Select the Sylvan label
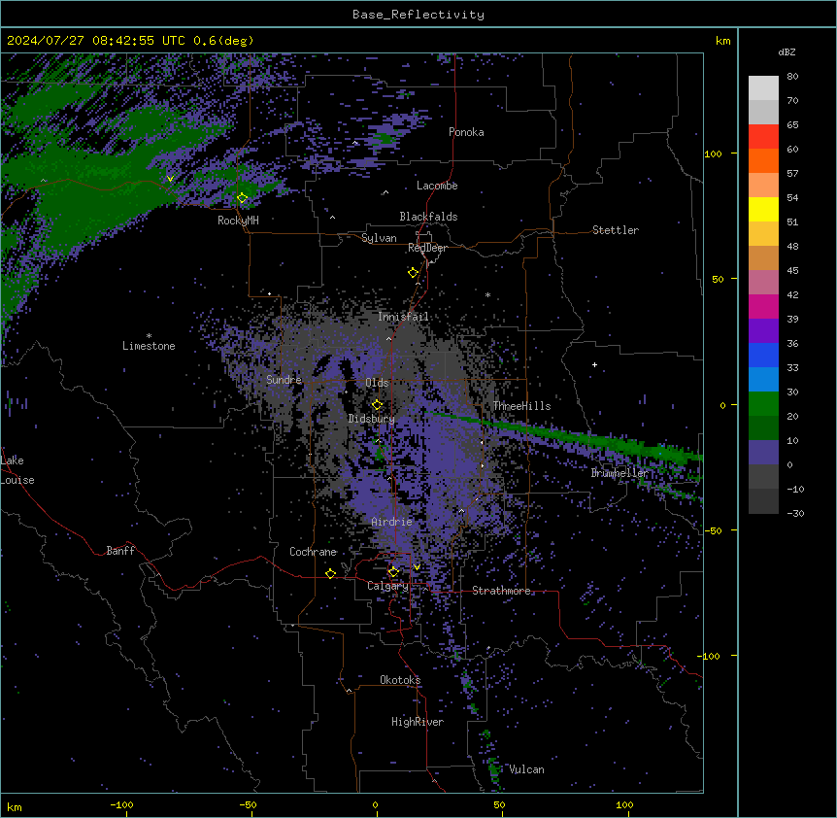The image size is (837, 818). tap(379, 238)
